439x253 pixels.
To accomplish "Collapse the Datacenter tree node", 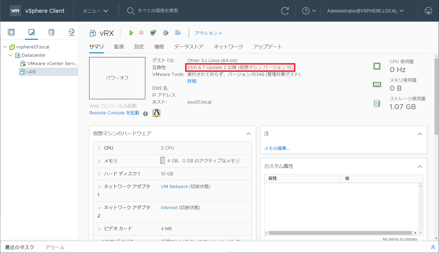I will tap(11, 55).
